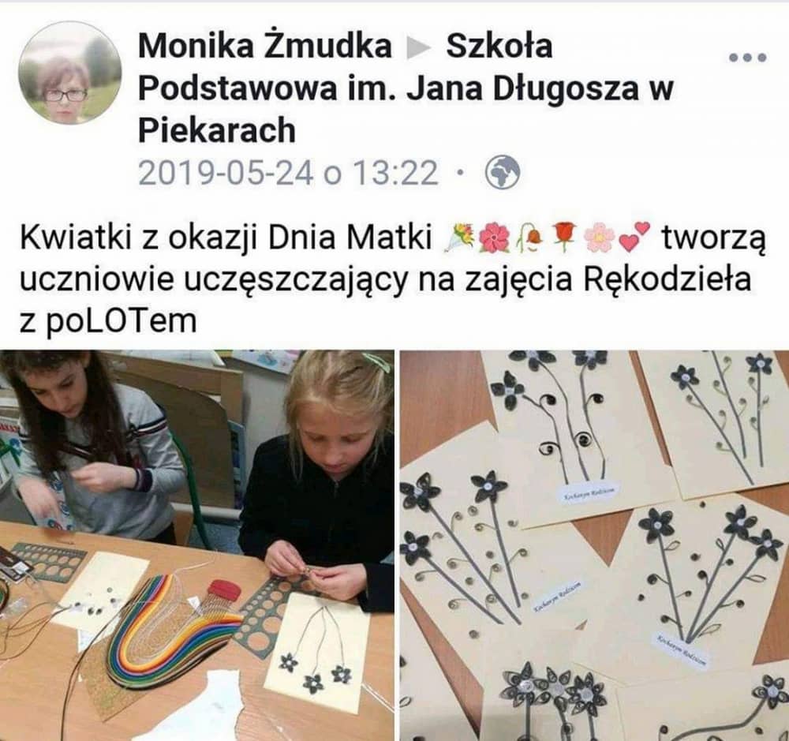Open the photo of girls crafting

196,545
